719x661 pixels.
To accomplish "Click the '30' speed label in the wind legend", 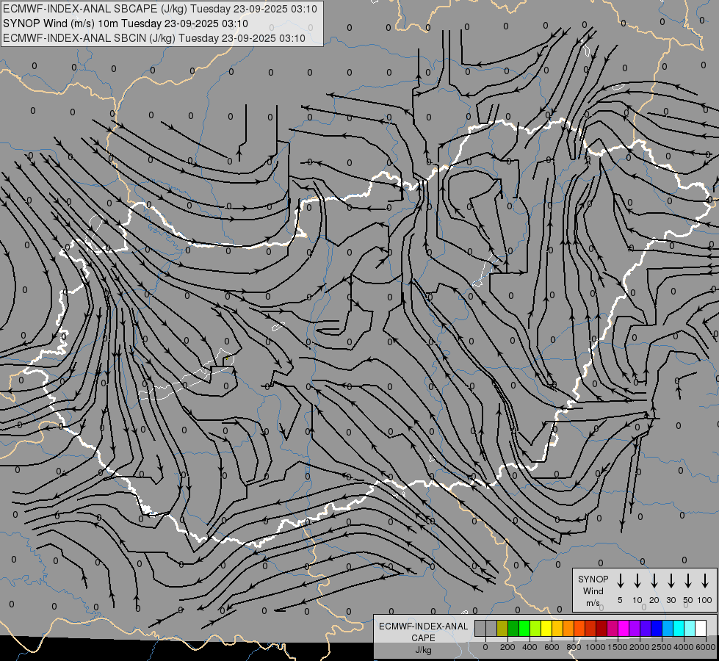I will [671, 600].
